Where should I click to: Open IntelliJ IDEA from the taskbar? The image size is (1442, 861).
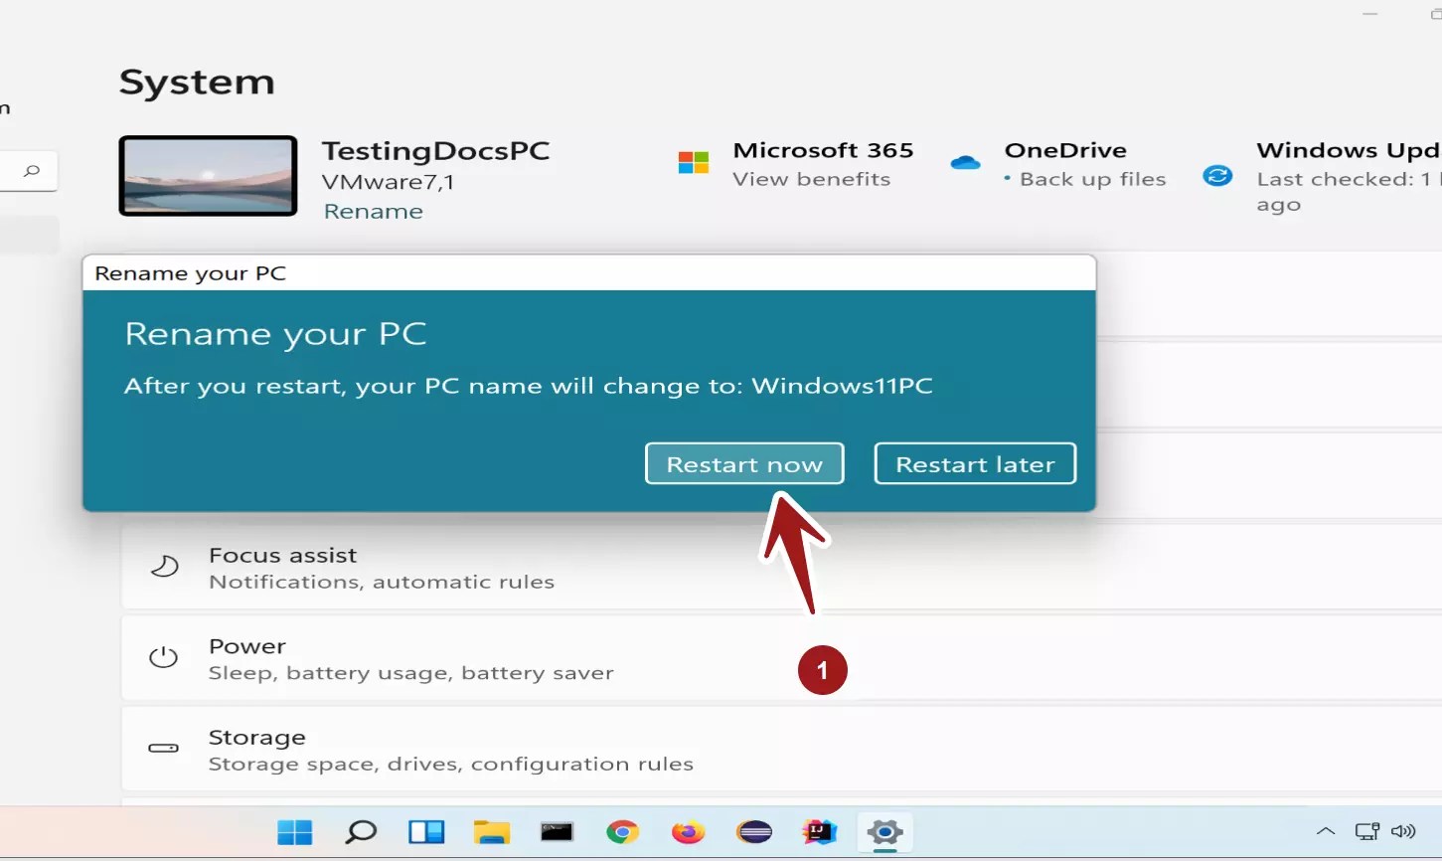click(819, 833)
